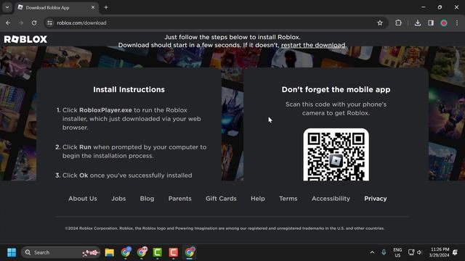Click the microphone tray icon
This screenshot has width=465, height=261.
[x=384, y=252]
